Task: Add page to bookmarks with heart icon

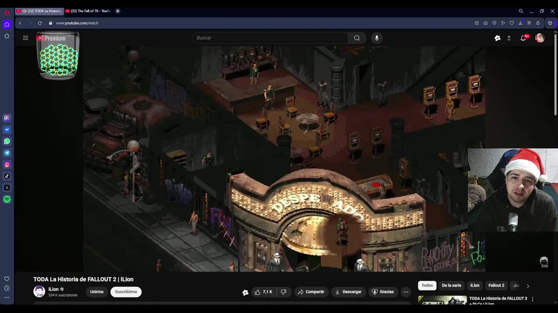Action: [x=512, y=23]
